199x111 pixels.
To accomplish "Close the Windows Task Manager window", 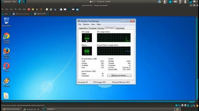I will 132,21.
